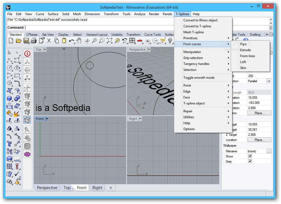The image size is (281, 204).
Task: Cut with the scissors icon
Action: 49,41
